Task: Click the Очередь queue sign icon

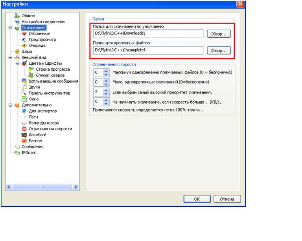Action: click(24, 46)
